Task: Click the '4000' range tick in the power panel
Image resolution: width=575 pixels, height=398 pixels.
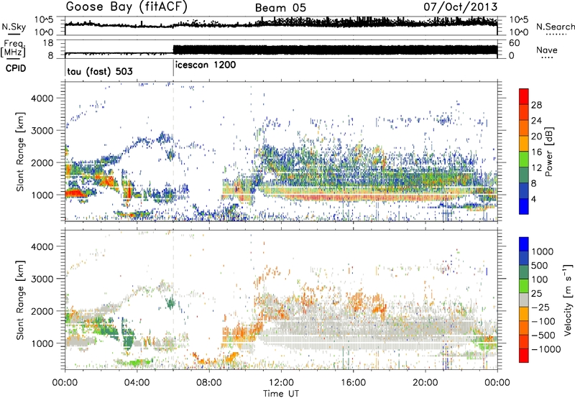Action: tap(42, 98)
